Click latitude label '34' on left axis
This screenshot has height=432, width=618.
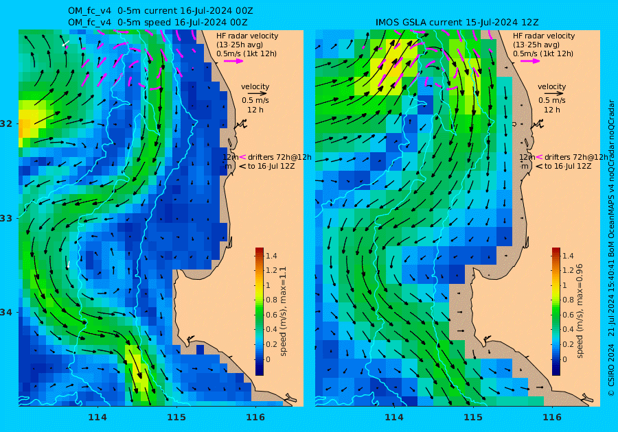[6, 313]
